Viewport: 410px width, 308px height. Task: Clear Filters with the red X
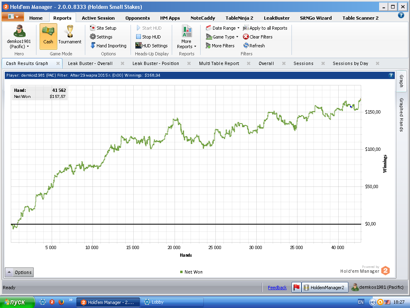coord(257,37)
